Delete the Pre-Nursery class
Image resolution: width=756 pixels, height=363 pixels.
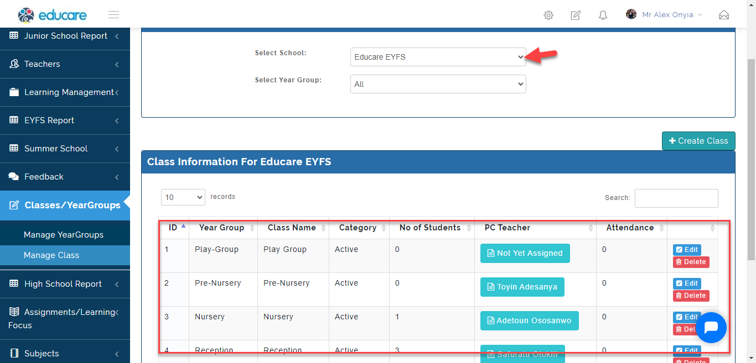691,296
